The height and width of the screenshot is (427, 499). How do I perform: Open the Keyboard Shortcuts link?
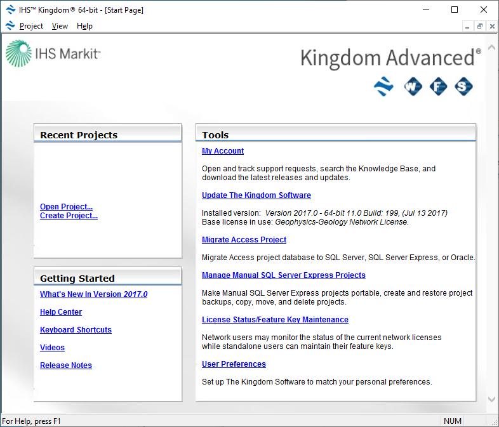[x=76, y=330]
